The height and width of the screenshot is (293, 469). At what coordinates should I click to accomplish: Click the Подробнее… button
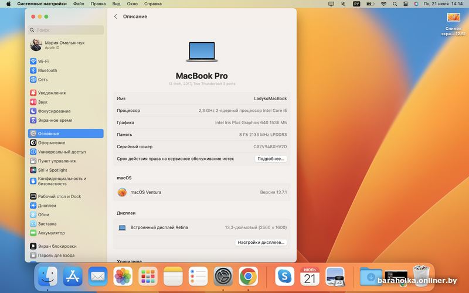pos(271,159)
